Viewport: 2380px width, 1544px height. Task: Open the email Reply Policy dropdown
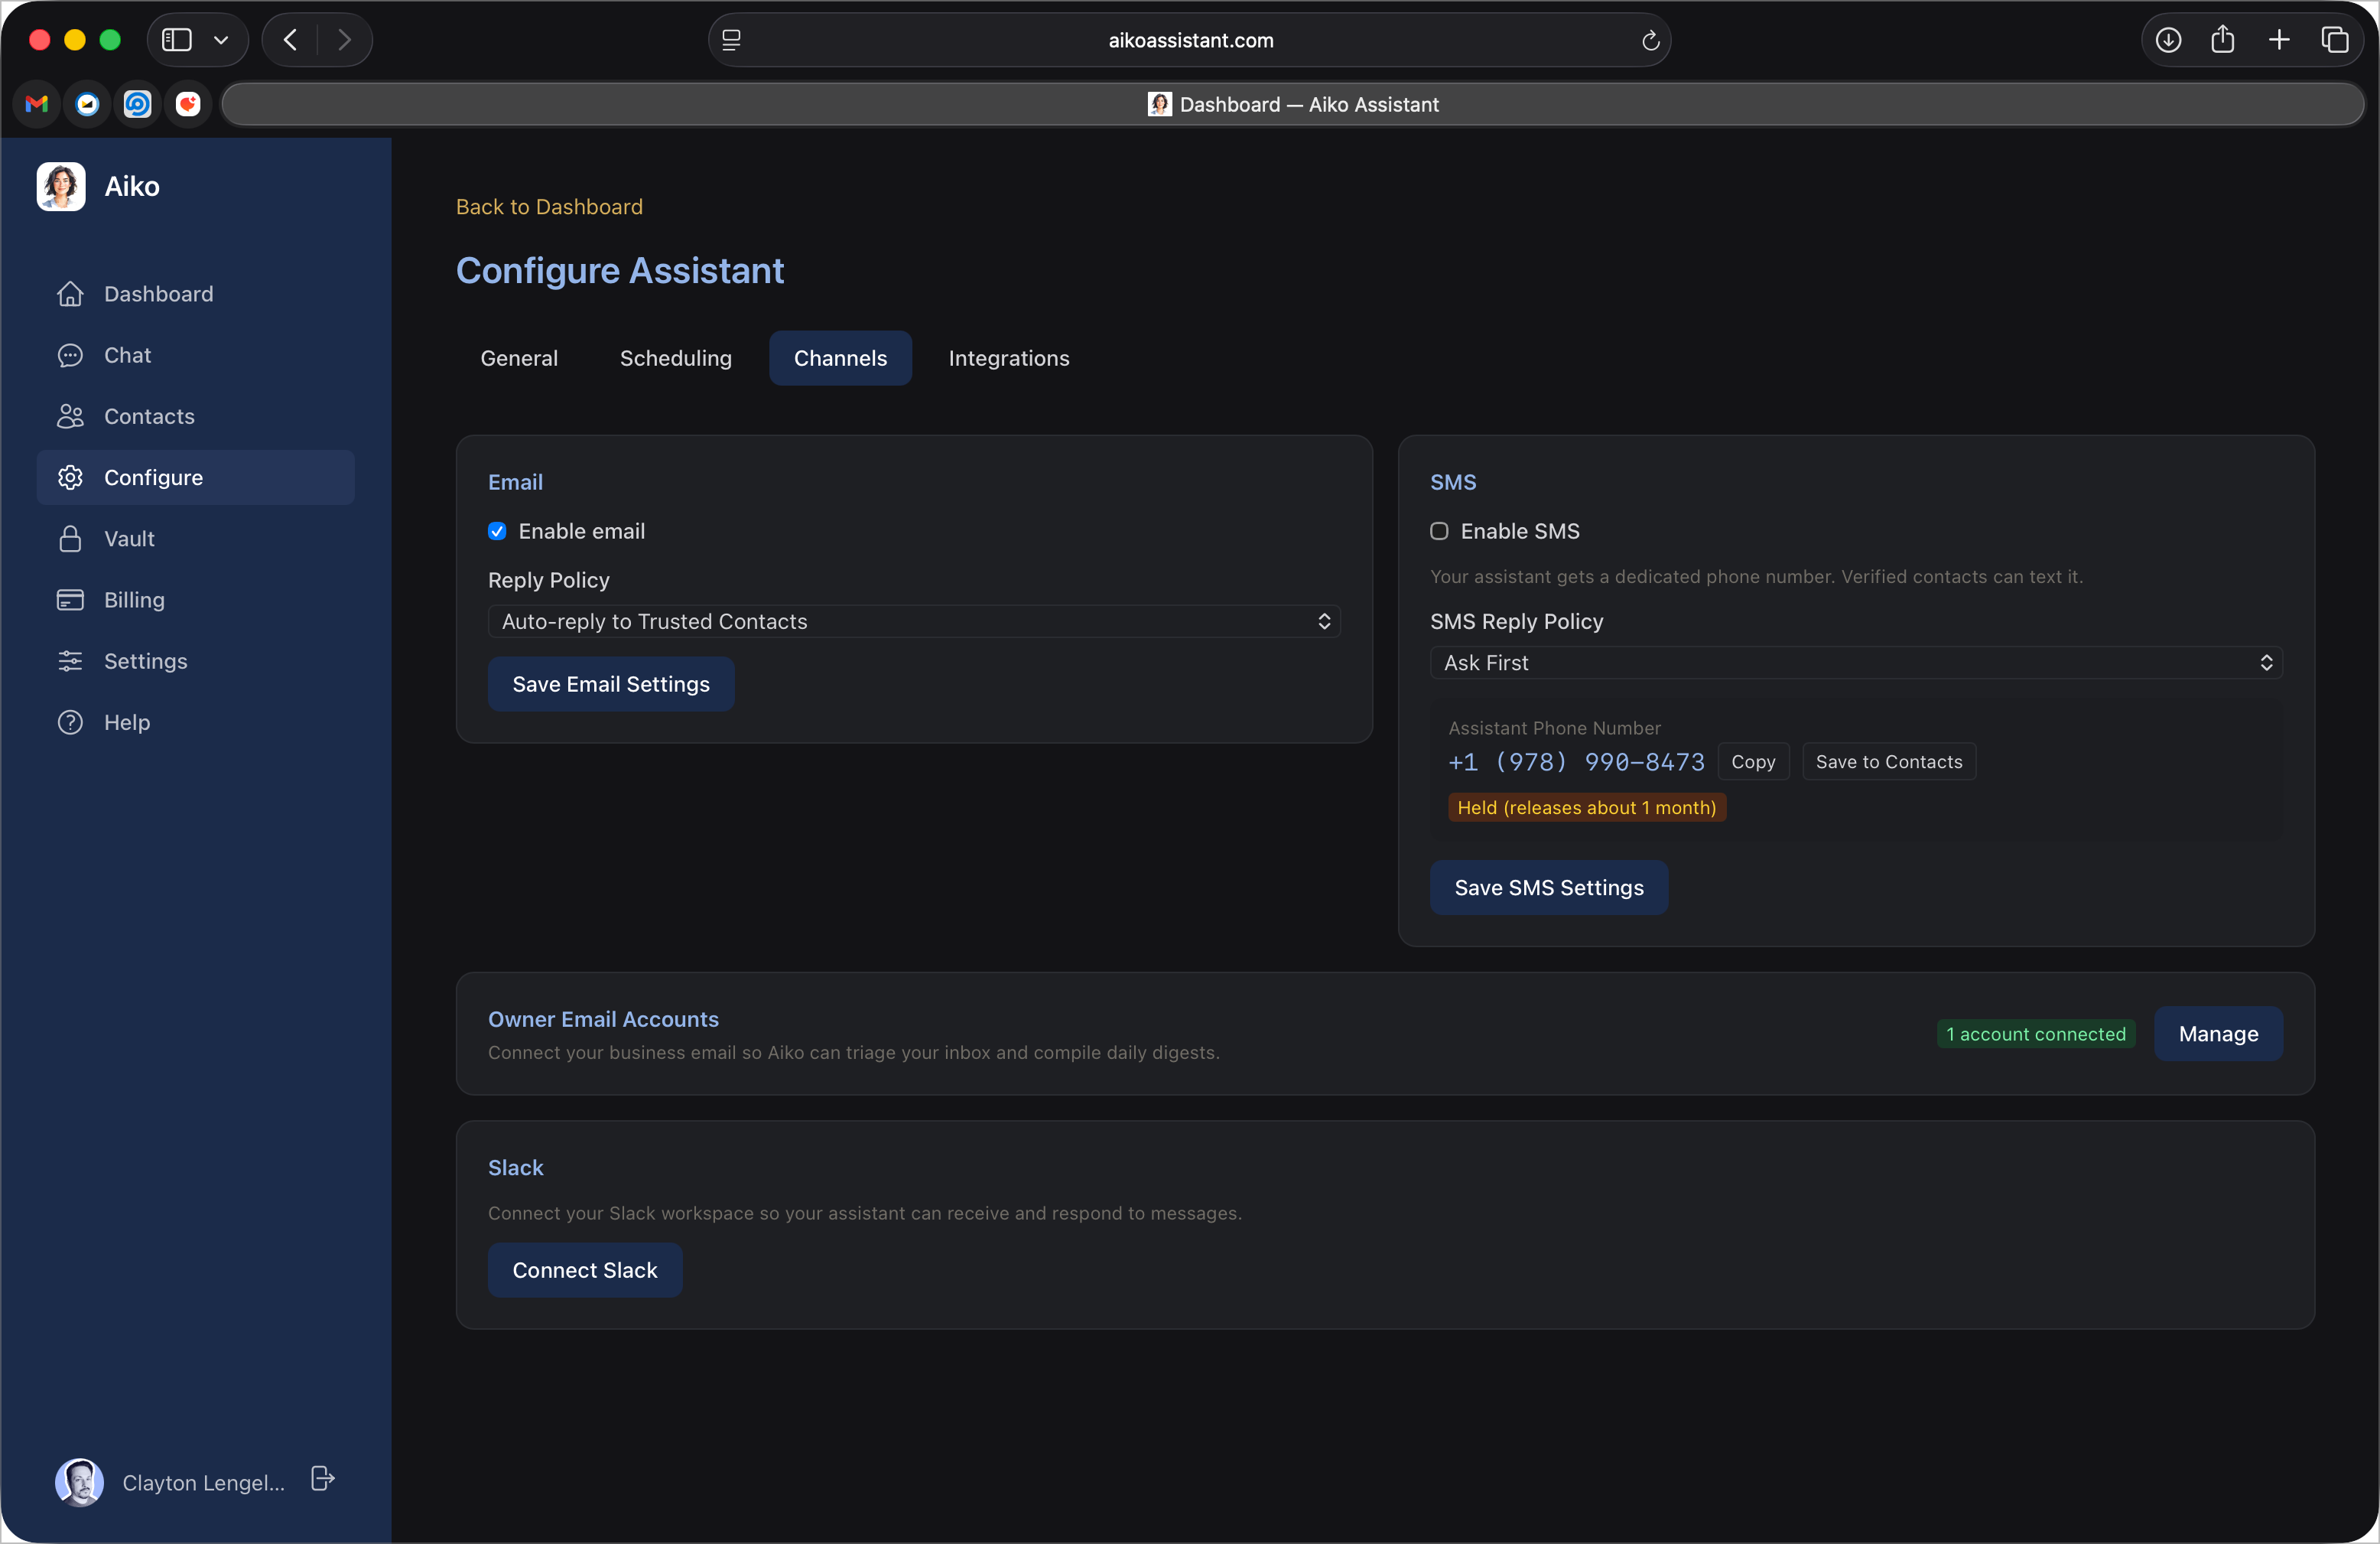914,621
